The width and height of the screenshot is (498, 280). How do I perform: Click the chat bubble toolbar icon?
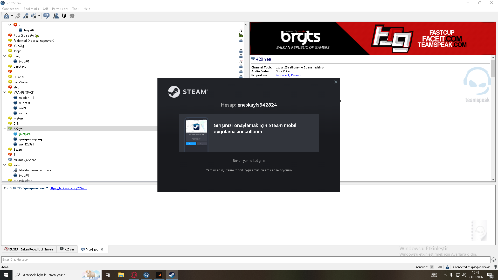point(46,16)
